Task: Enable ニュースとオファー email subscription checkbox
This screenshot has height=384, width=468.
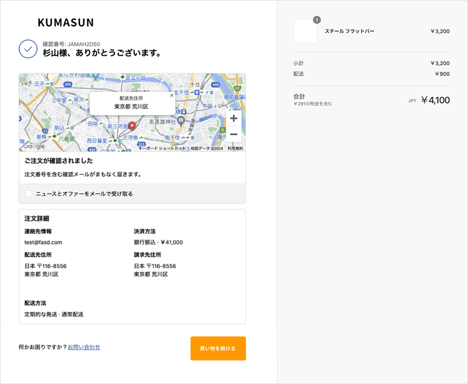Action: pos(29,194)
